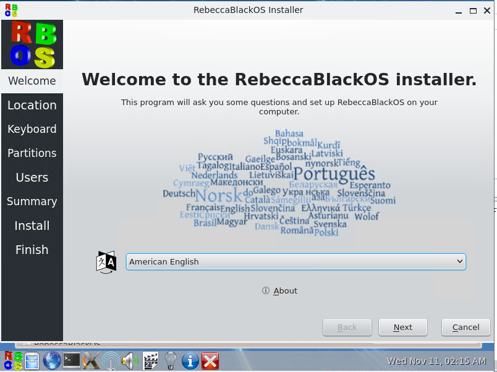Image resolution: width=497 pixels, height=372 pixels.
Task: Click the Next button
Action: click(402, 328)
